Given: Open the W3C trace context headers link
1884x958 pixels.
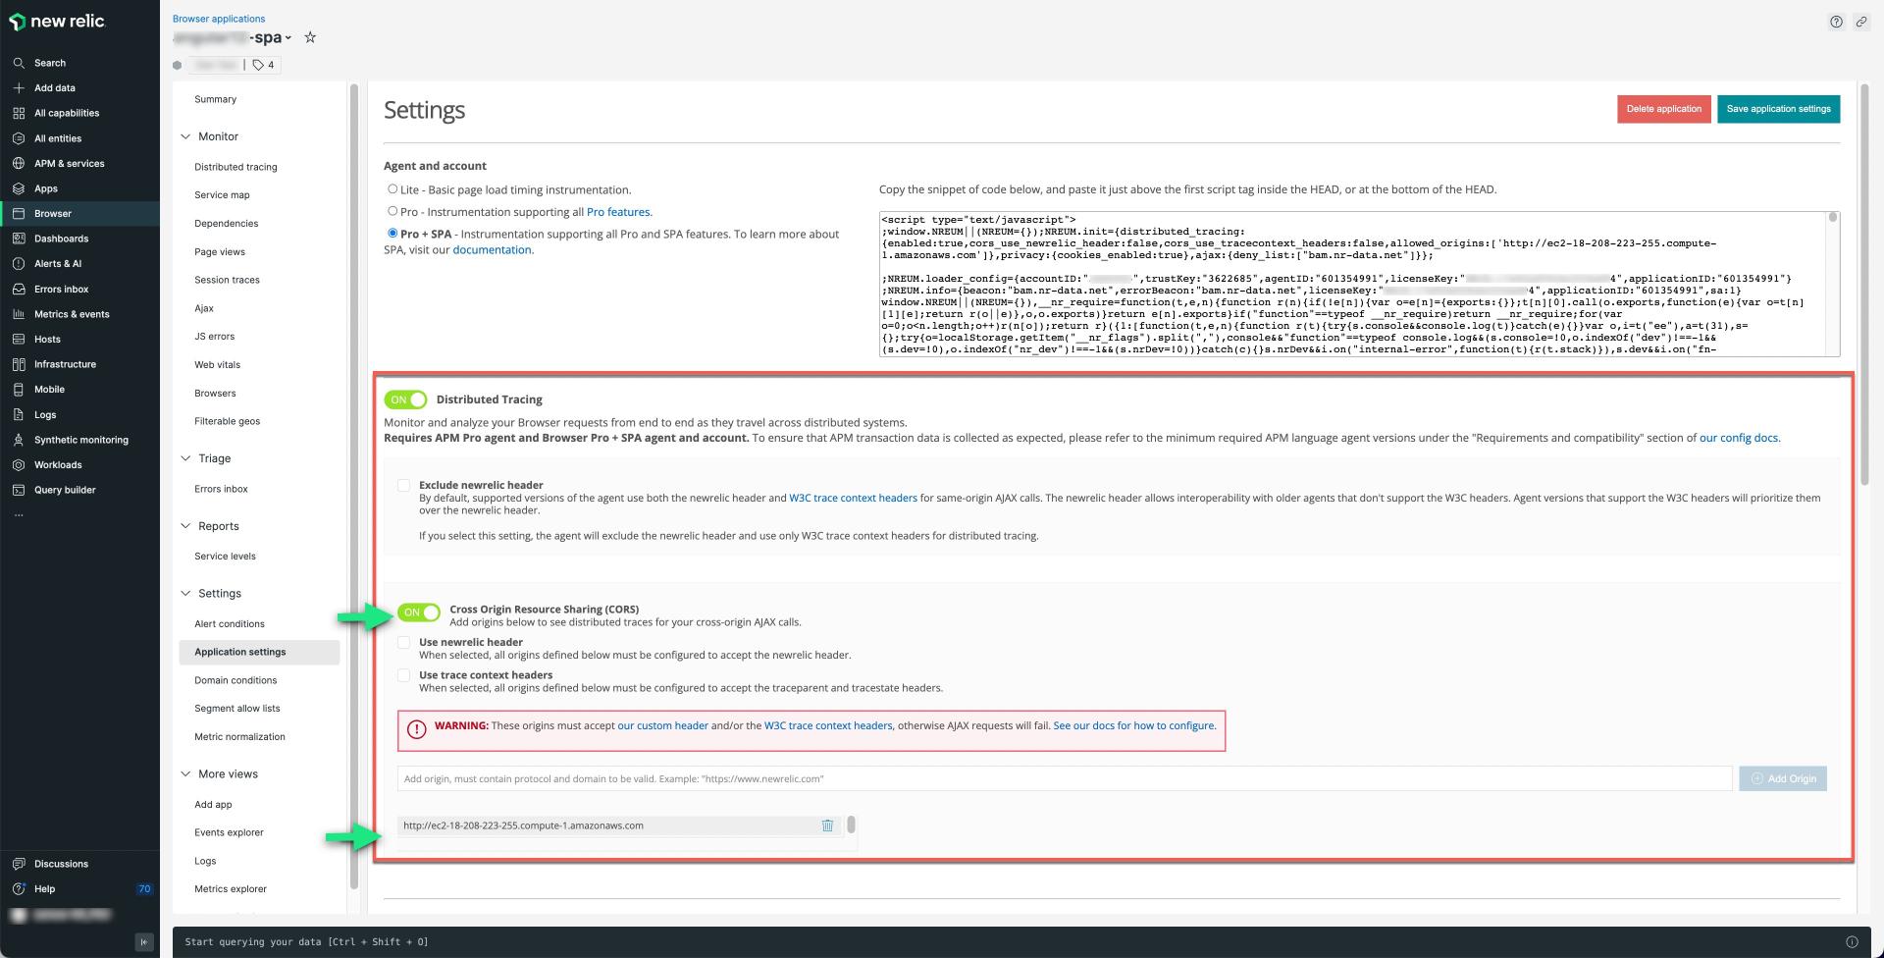Looking at the screenshot, I should point(852,498).
